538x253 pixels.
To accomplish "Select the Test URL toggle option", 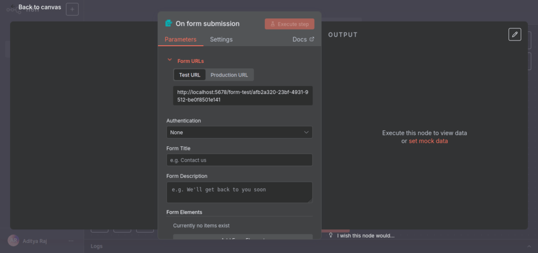I will tap(189, 75).
